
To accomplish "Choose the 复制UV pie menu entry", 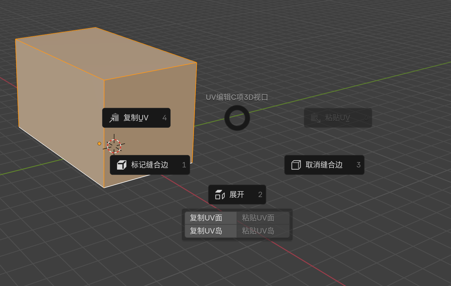I will point(136,118).
